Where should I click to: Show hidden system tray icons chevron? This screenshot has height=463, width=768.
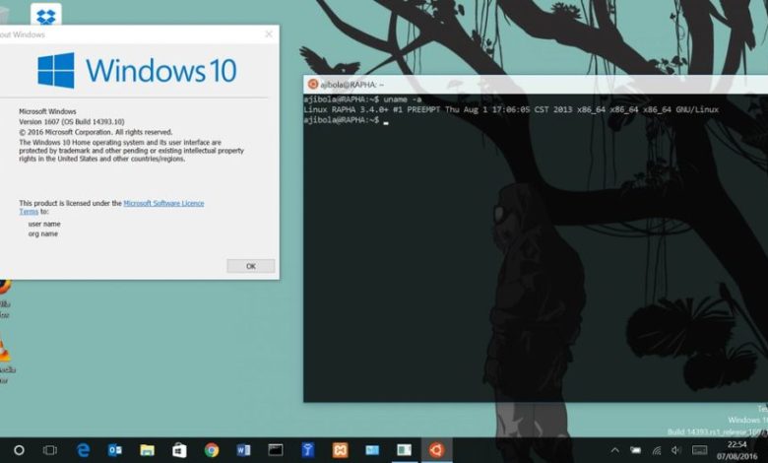click(x=614, y=450)
